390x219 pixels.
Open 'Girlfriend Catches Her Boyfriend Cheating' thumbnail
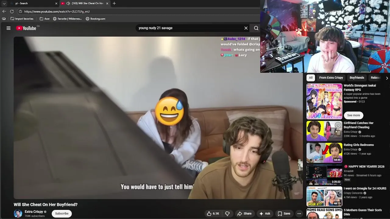tap(324, 131)
